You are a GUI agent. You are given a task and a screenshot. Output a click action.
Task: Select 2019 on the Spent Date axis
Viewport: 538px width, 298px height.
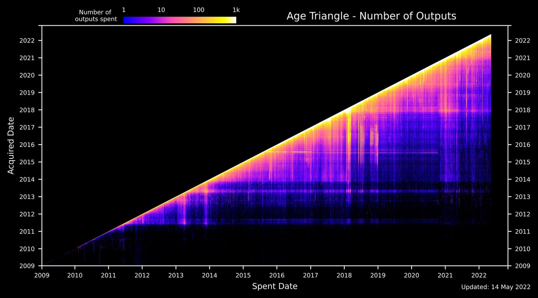pos(377,275)
